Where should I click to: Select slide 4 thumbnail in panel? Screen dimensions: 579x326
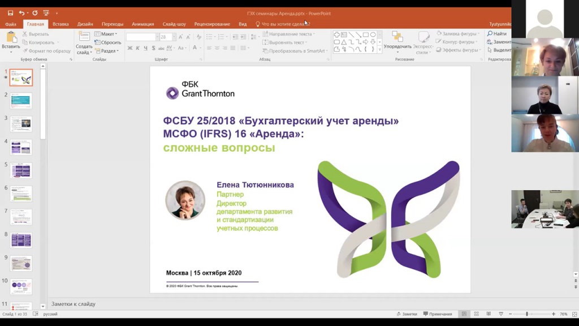[21, 147]
